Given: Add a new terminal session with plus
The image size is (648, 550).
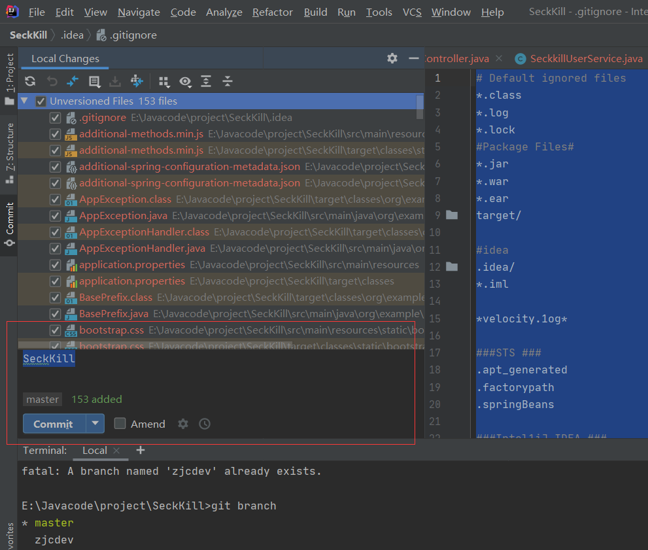Looking at the screenshot, I should (141, 450).
